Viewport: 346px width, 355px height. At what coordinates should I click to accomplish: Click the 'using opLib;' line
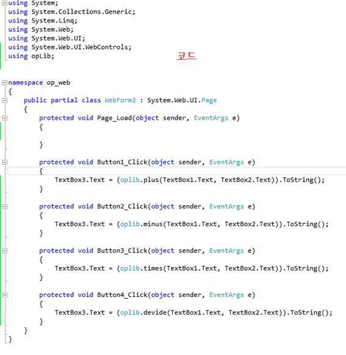(x=31, y=56)
